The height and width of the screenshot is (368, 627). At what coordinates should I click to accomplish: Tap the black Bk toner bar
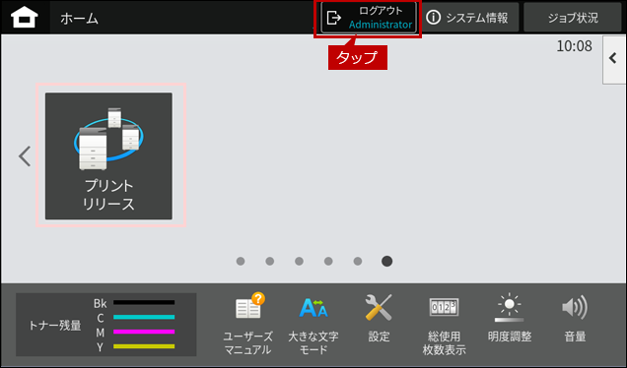pyautogui.click(x=144, y=302)
